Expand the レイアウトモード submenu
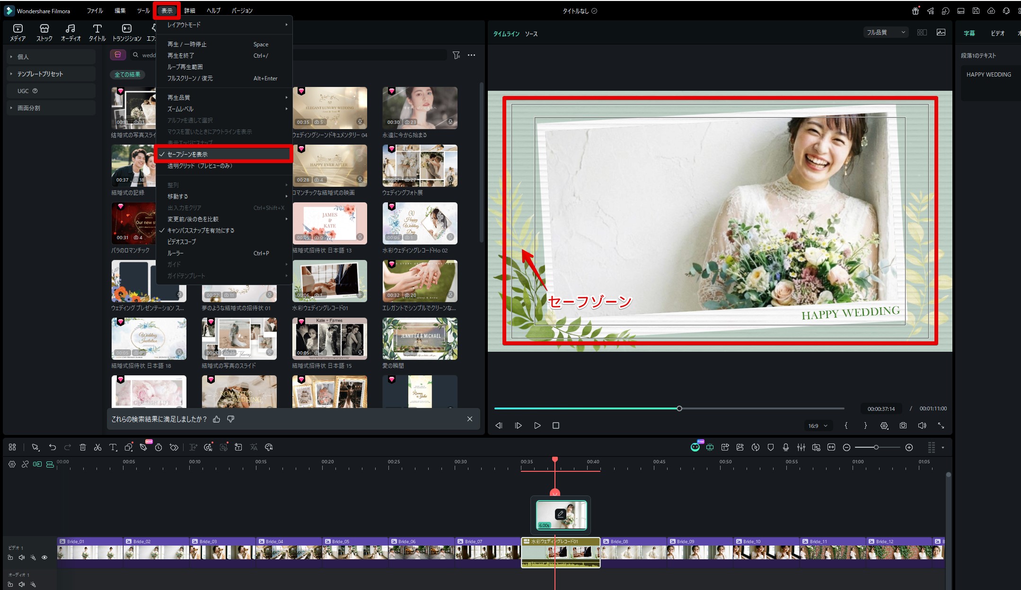 tap(223, 25)
